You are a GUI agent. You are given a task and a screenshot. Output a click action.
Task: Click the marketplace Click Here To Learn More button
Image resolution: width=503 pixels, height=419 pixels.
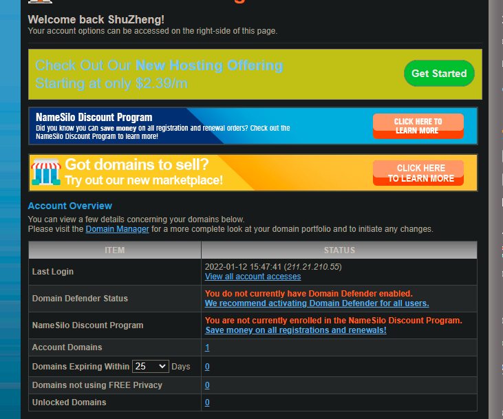418,173
